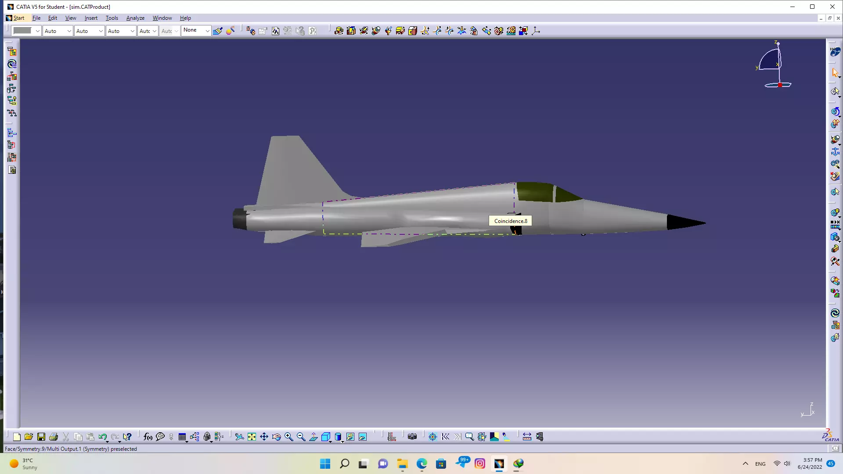The height and width of the screenshot is (474, 843).
Task: Click the Save icon in bottom toolbar
Action: (41, 437)
